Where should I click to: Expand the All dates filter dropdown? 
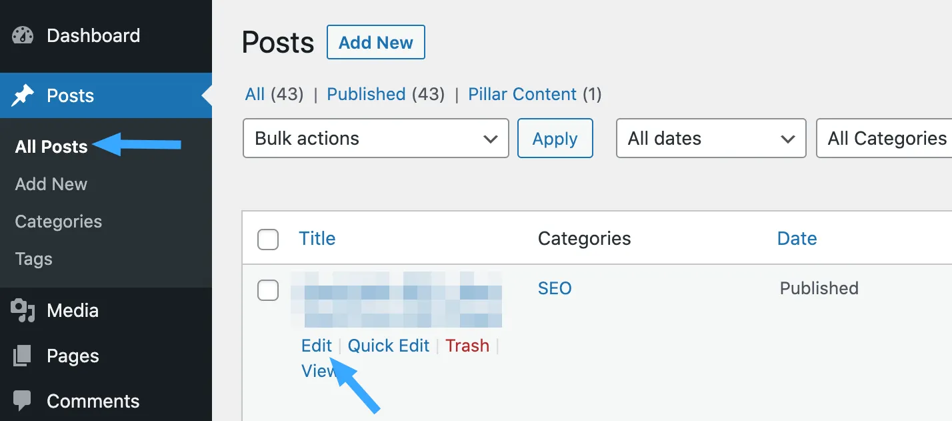(711, 139)
